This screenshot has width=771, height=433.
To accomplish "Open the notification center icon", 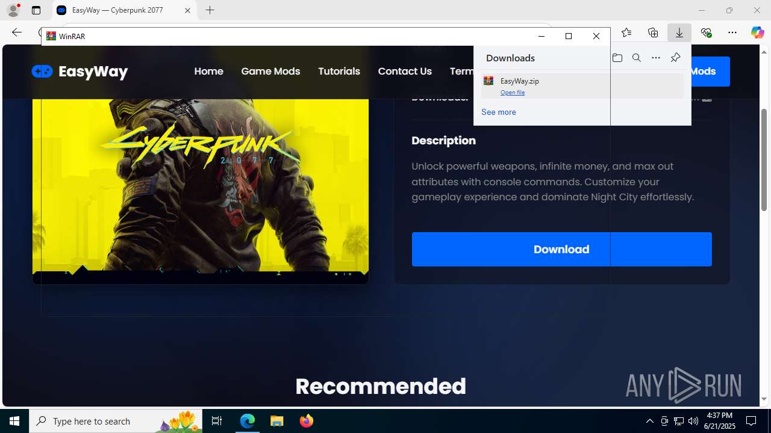I will pos(751,421).
